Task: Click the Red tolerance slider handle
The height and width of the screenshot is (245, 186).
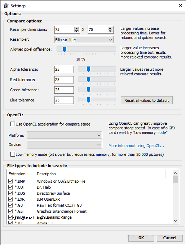Action: tap(89, 79)
